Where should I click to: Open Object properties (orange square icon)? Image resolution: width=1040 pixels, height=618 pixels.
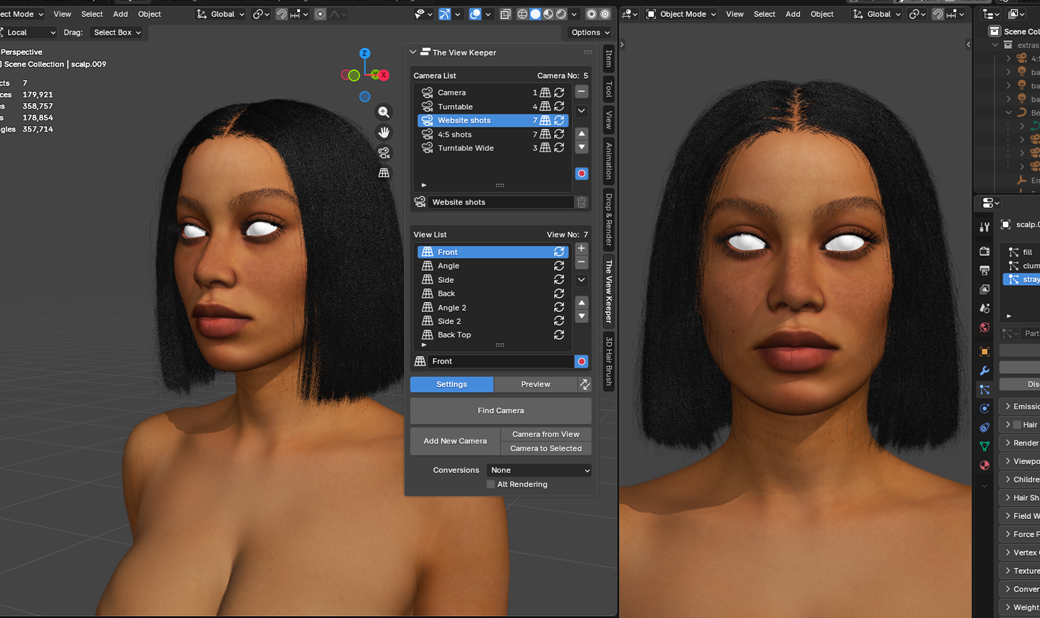(984, 351)
